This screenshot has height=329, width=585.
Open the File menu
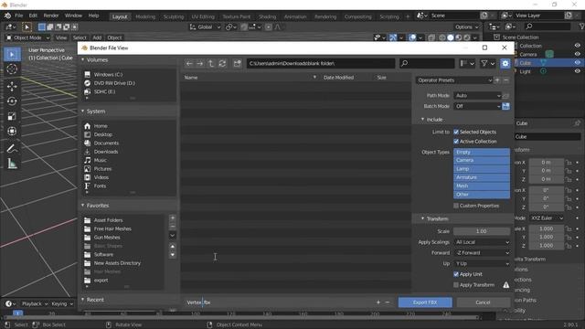[x=18, y=16]
